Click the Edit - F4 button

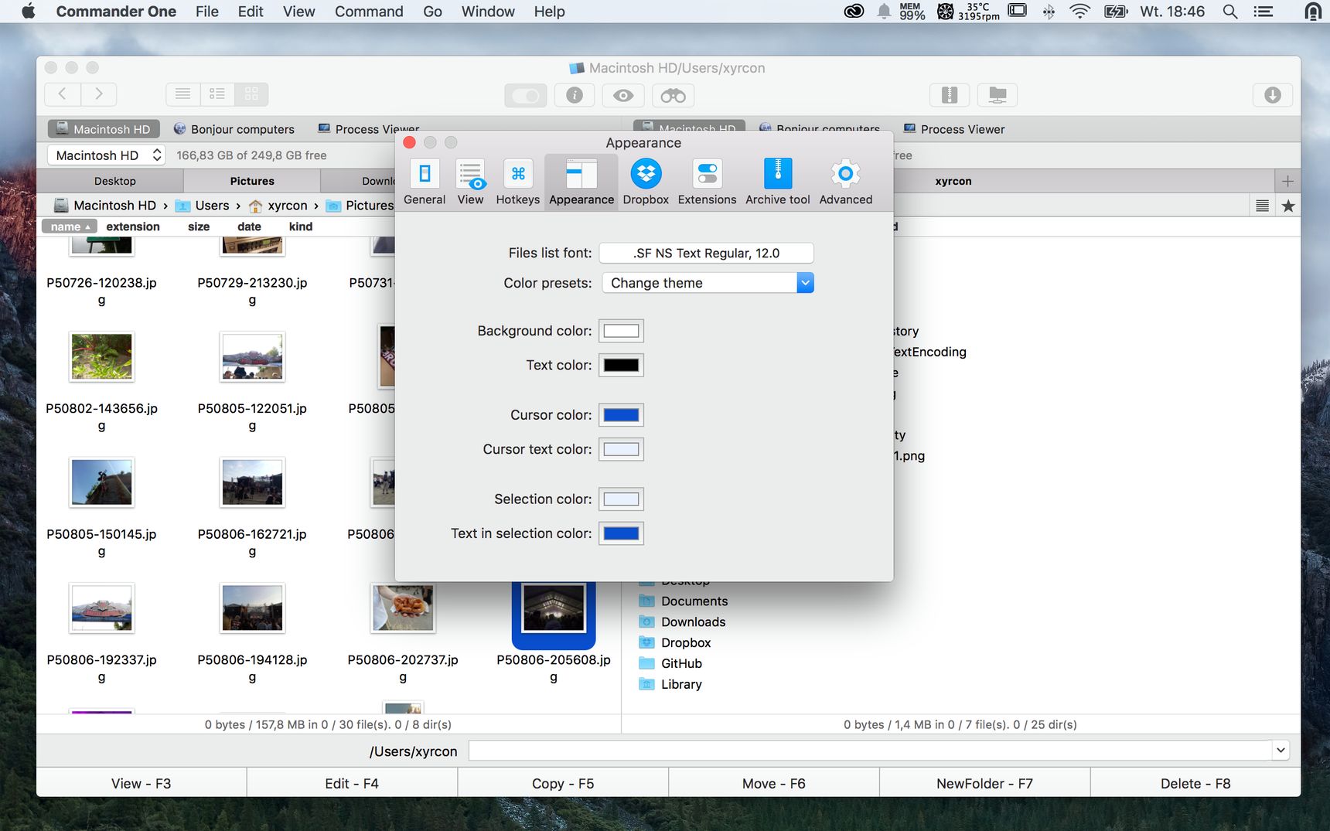(352, 783)
